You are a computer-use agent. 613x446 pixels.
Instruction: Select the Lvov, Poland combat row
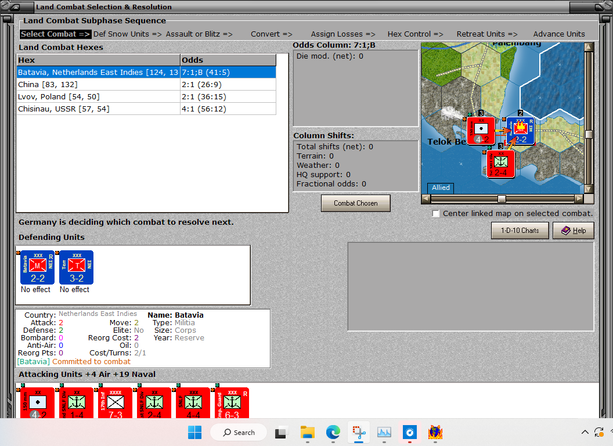146,96
